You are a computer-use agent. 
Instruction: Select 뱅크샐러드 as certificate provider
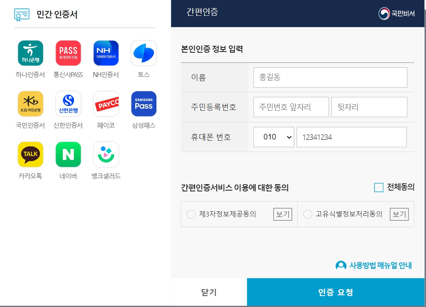[x=106, y=154]
